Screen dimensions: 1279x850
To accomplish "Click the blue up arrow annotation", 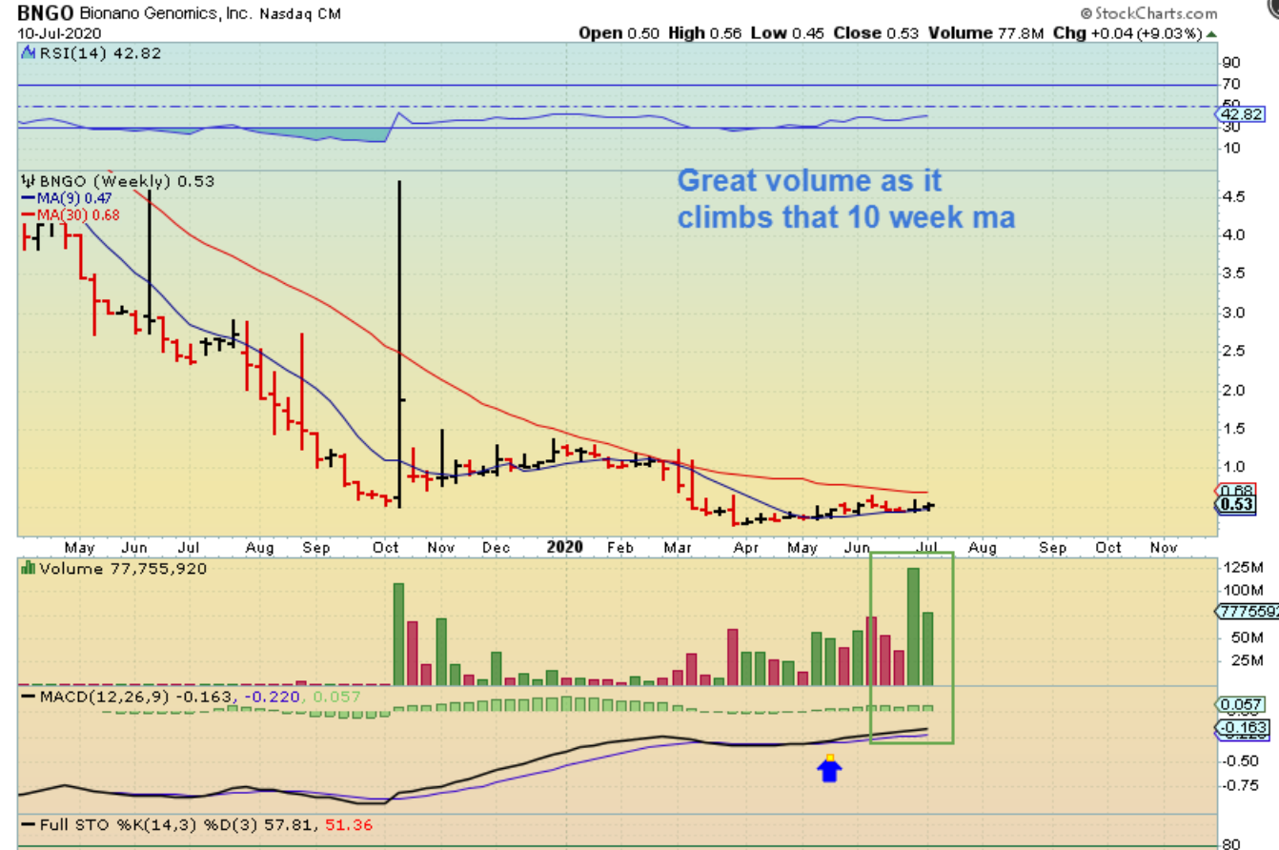I will (x=829, y=769).
